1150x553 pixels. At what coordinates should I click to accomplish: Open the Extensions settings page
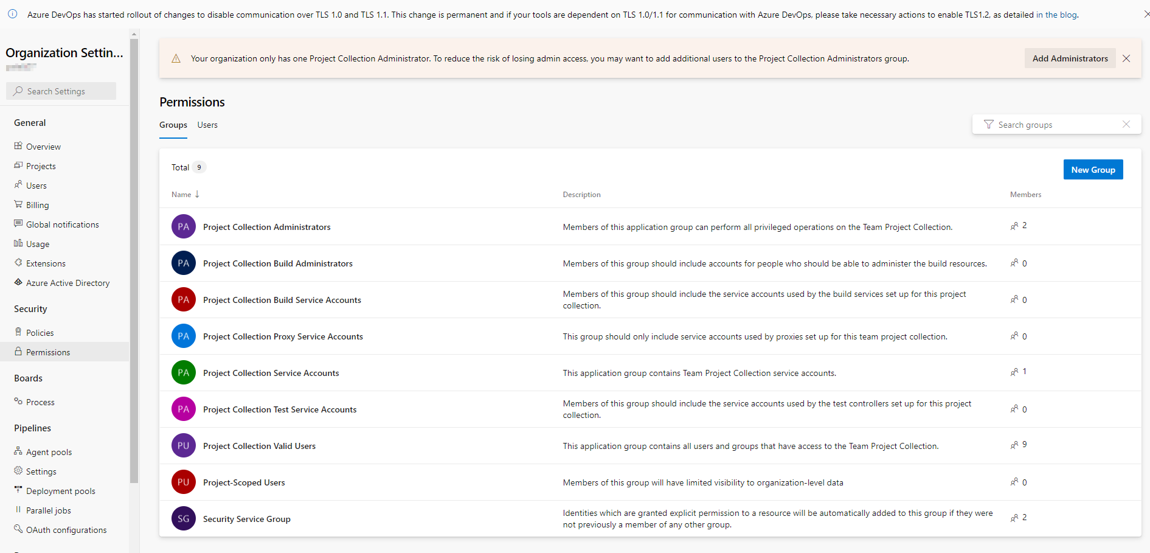(46, 263)
